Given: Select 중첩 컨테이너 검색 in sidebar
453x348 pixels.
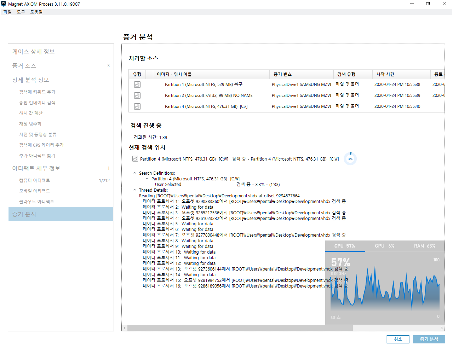Looking at the screenshot, I should point(37,103).
